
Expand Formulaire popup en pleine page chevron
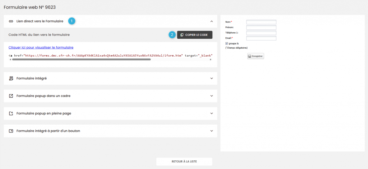[x=211, y=114]
